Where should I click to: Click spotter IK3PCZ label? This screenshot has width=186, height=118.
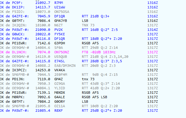click(x=19, y=70)
